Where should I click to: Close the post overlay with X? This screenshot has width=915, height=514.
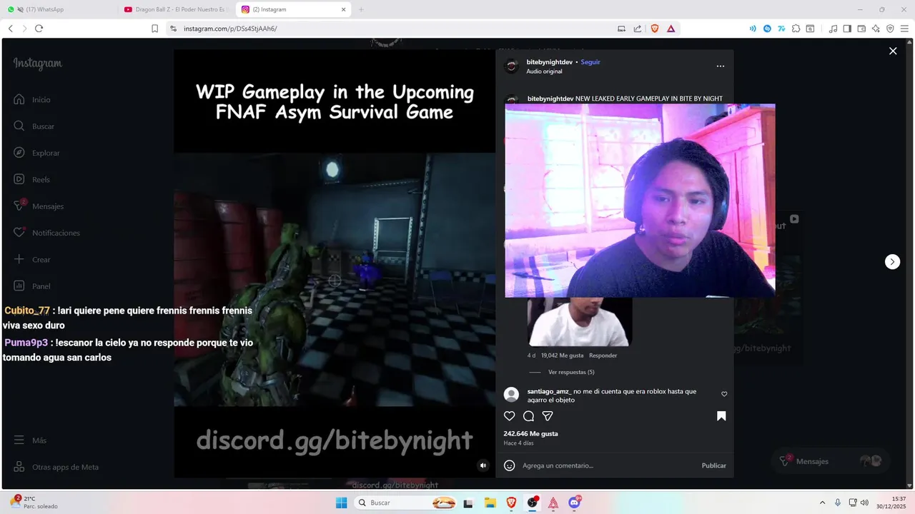coord(893,51)
